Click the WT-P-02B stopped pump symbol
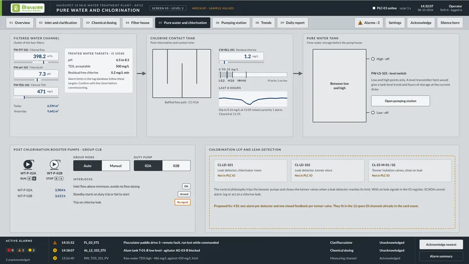 tap(54, 164)
